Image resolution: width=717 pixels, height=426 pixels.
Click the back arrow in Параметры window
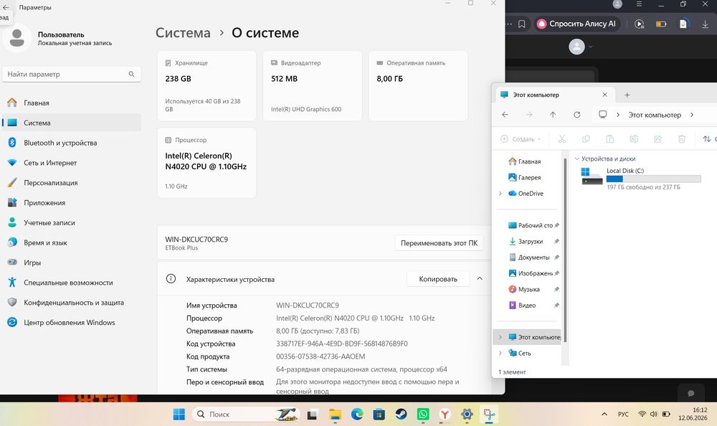(6, 7)
